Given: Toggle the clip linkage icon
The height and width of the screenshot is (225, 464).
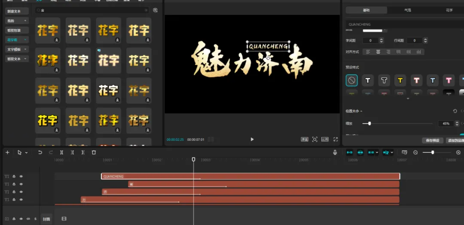Looking at the screenshot, I should tap(371, 152).
